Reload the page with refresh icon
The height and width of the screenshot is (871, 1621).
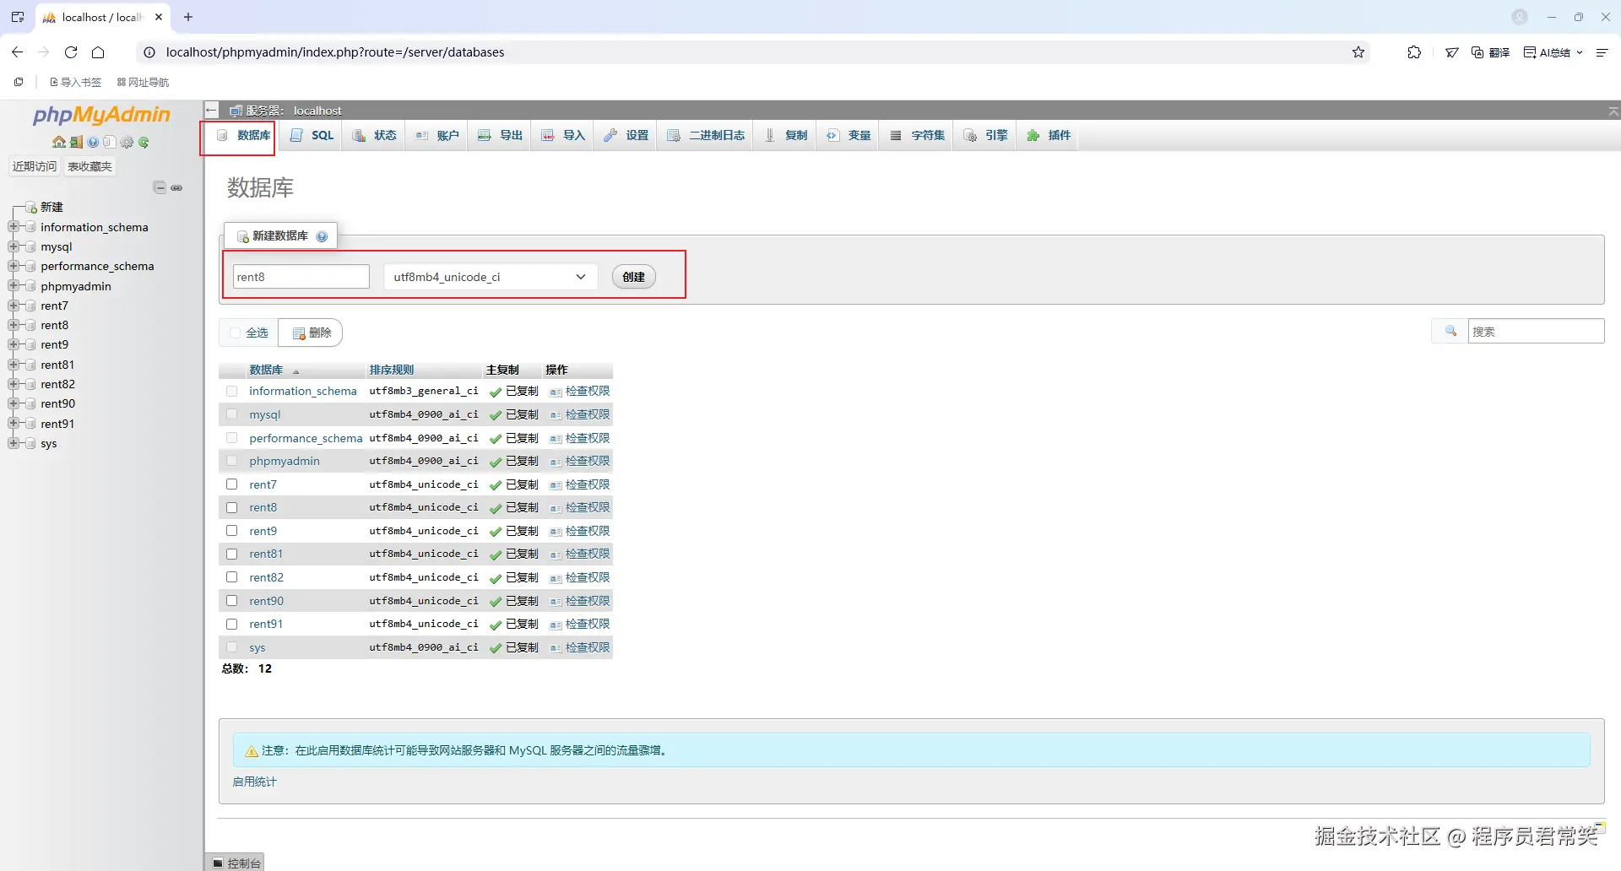(71, 52)
